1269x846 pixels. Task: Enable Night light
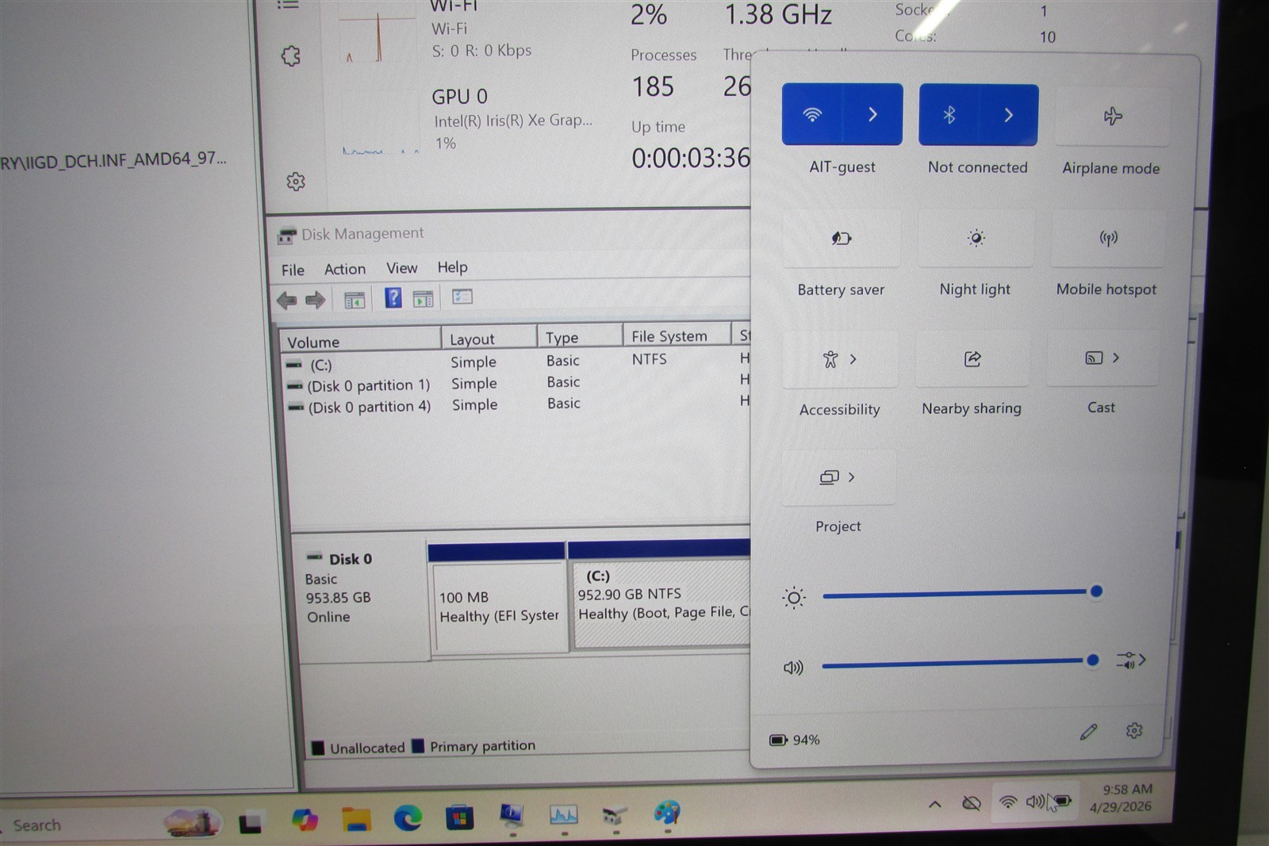pos(976,238)
